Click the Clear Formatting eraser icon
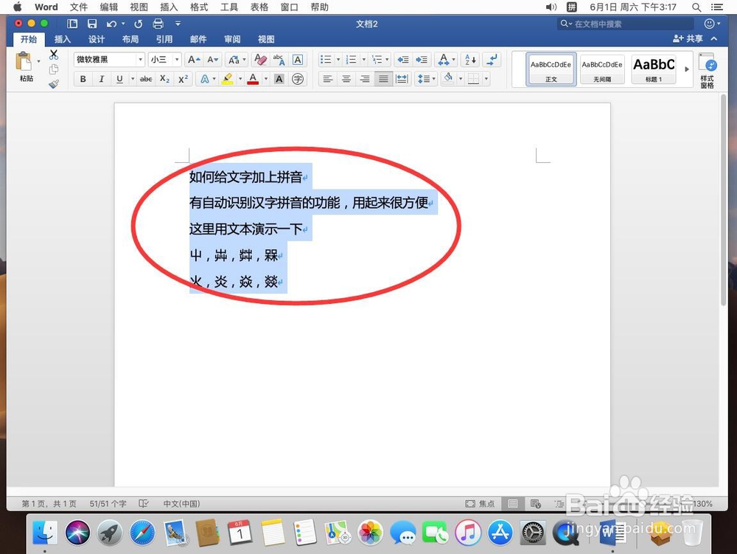This screenshot has width=737, height=554. tap(260, 60)
